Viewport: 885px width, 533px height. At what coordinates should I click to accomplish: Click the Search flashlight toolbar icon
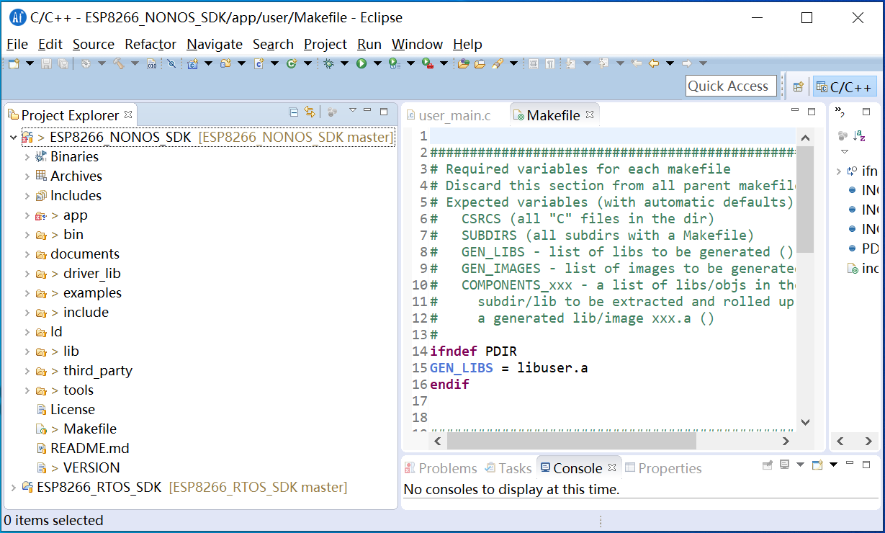click(497, 63)
